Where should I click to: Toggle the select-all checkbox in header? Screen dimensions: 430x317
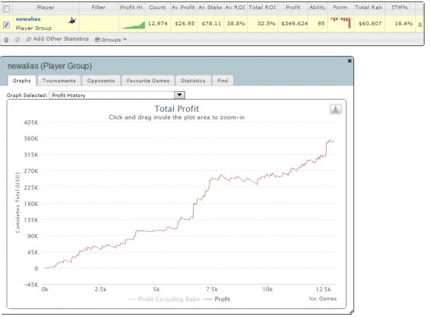6,9
